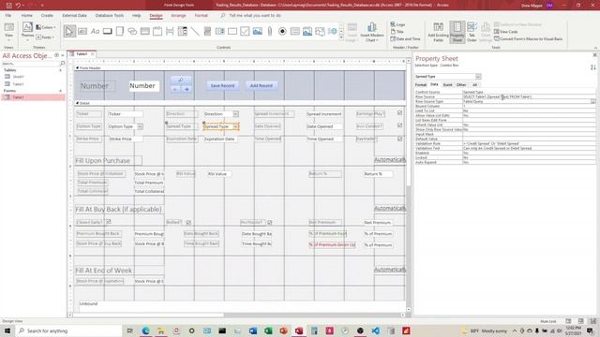
Task: Pick the Button control tool
Action: (x=108, y=31)
